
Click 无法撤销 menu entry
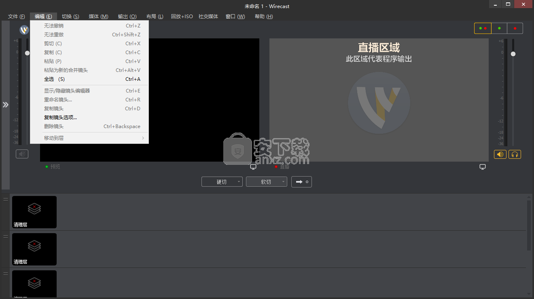[x=89, y=26]
